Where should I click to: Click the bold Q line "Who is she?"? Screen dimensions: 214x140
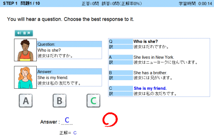(146, 41)
